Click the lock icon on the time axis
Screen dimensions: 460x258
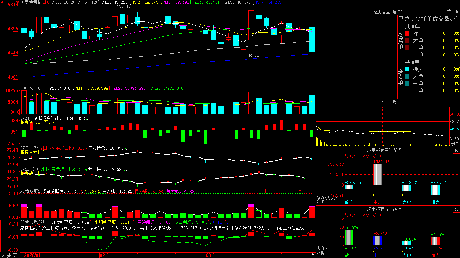tap(313, 255)
